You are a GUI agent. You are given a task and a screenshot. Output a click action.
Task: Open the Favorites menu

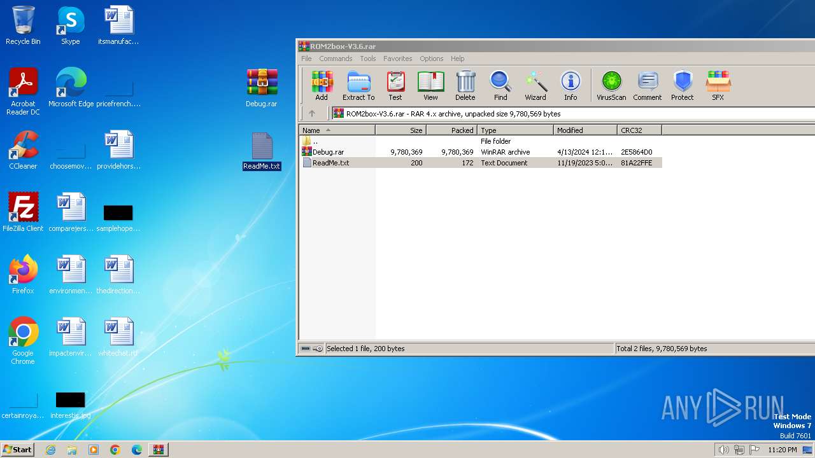tap(397, 59)
